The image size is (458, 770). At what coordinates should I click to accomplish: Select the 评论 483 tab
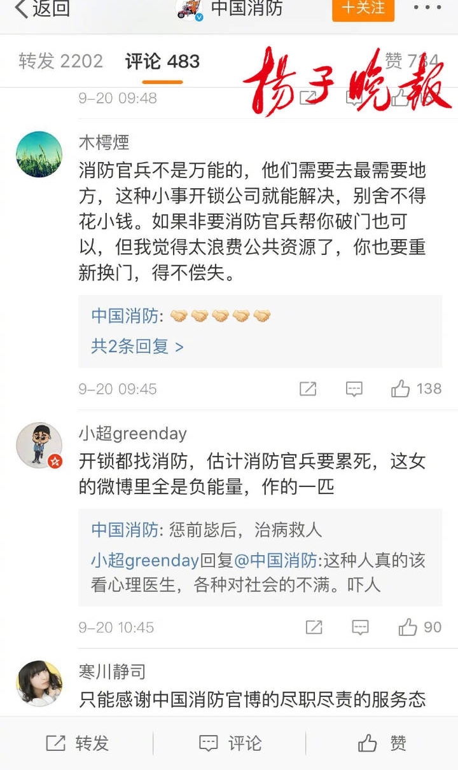[162, 61]
